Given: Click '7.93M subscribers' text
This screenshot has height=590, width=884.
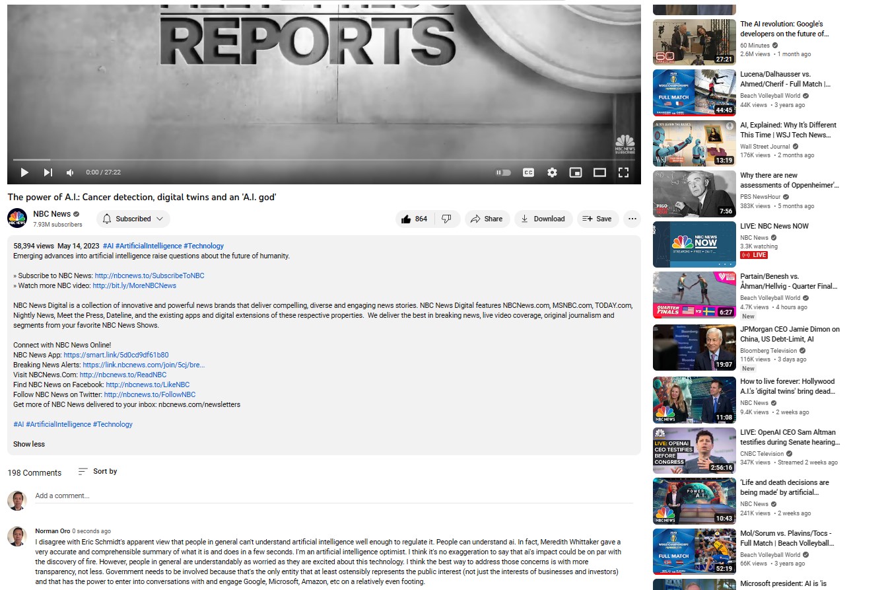Looking at the screenshot, I should 57,225.
